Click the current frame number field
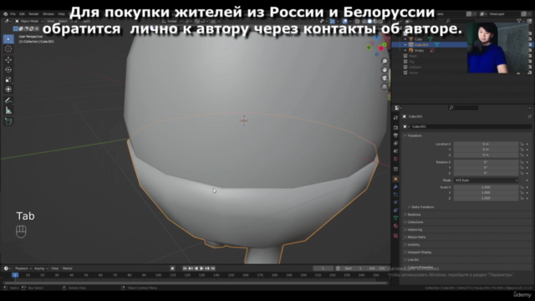 point(324,268)
